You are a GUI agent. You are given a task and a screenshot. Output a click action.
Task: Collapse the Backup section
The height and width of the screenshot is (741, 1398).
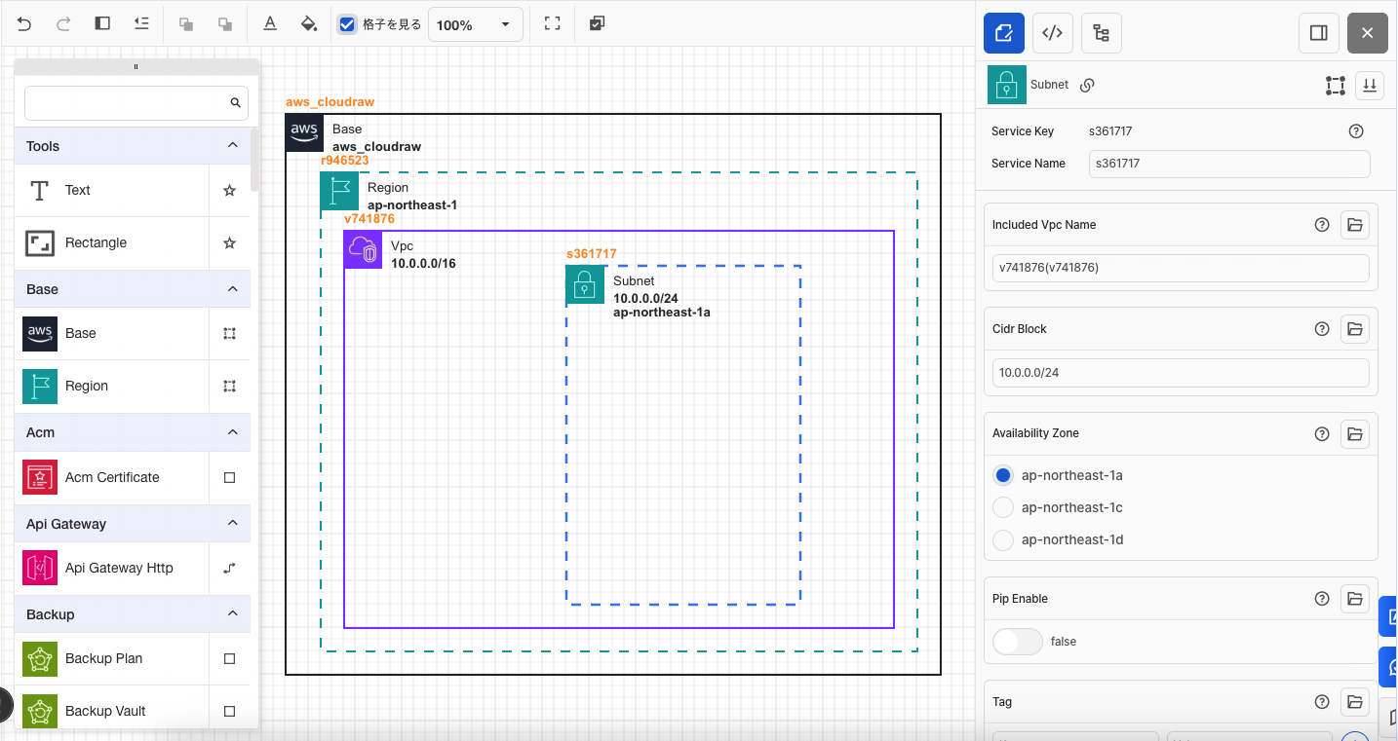(x=232, y=613)
